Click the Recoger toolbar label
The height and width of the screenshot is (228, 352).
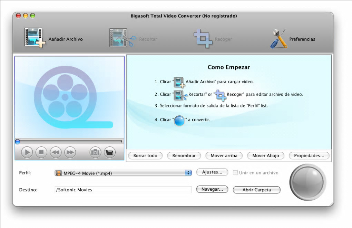tap(223, 39)
